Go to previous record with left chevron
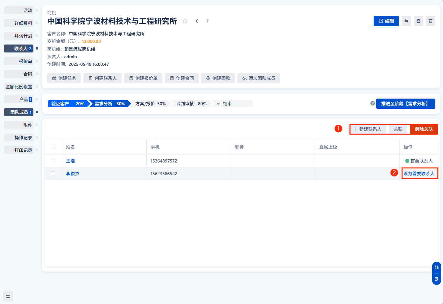 pyautogui.click(x=197, y=21)
